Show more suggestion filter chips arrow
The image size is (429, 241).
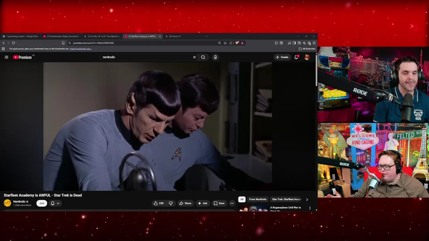point(307,199)
